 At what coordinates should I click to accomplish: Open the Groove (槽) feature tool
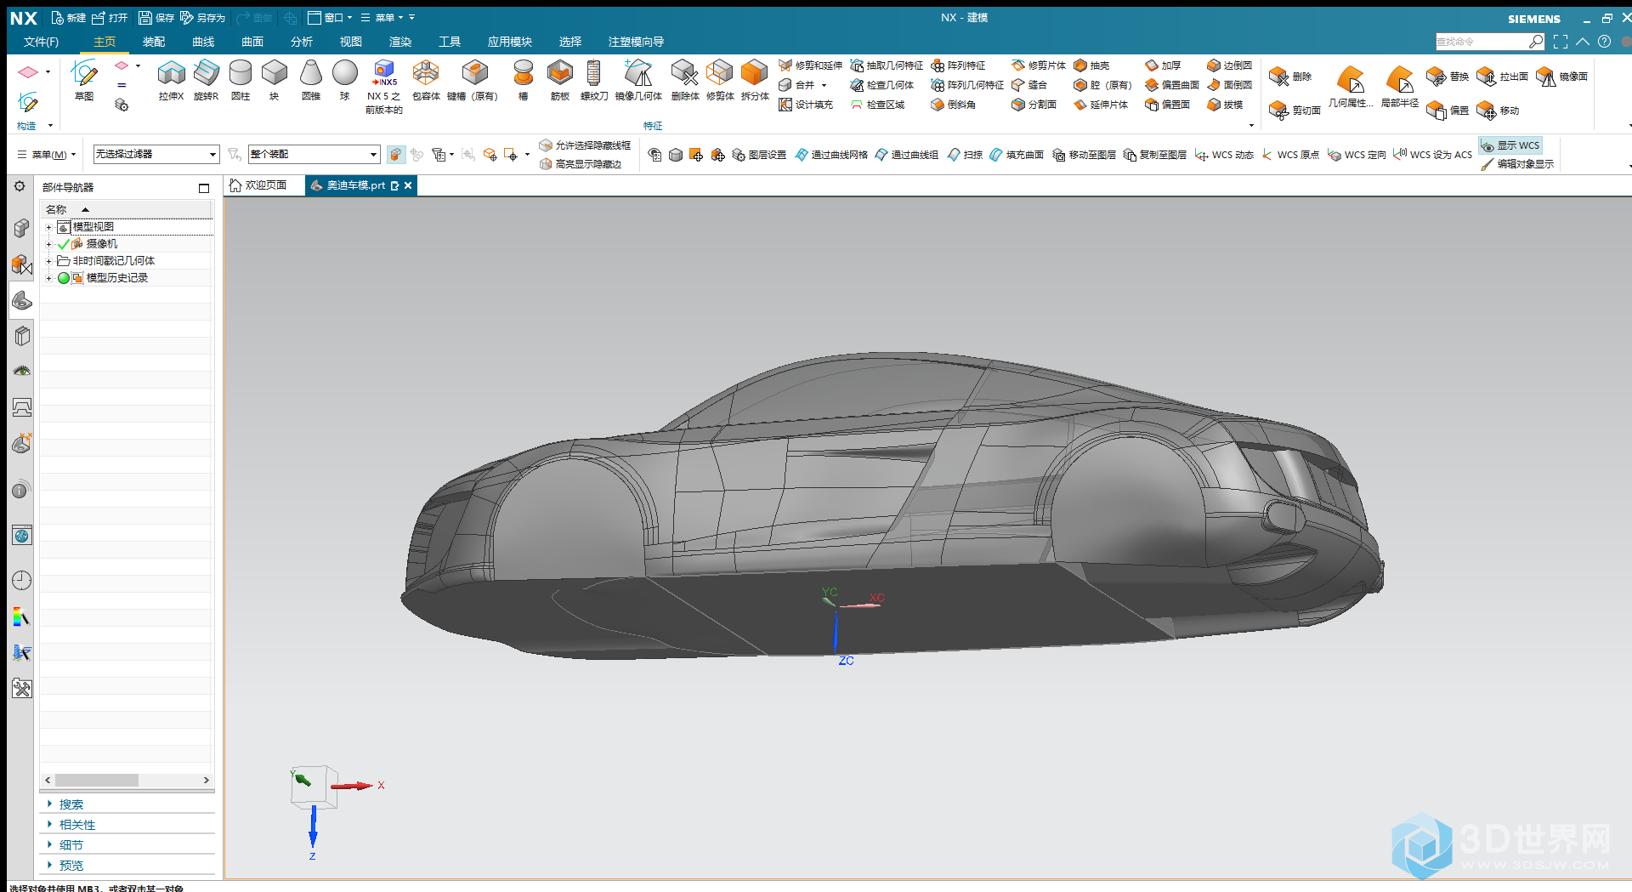coord(523,79)
